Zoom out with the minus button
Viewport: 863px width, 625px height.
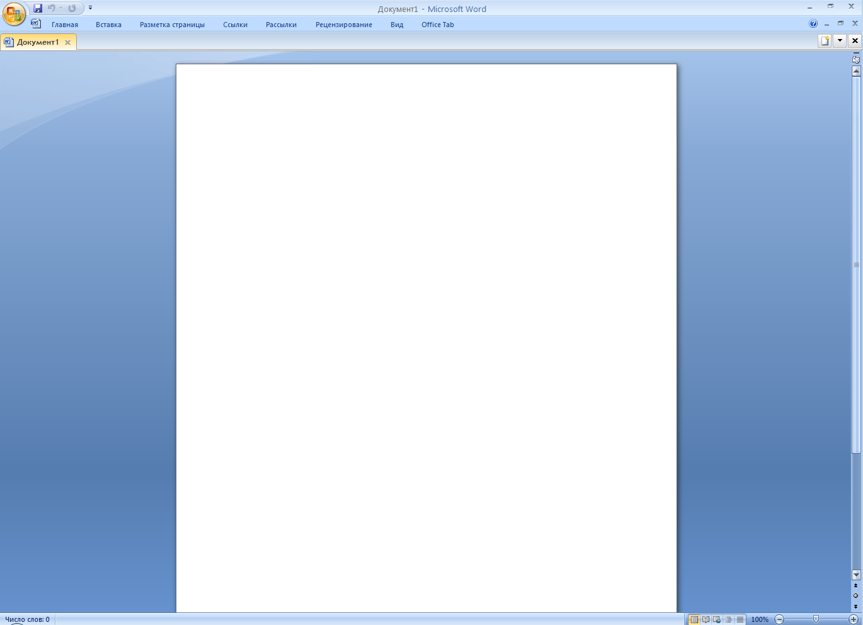779,619
